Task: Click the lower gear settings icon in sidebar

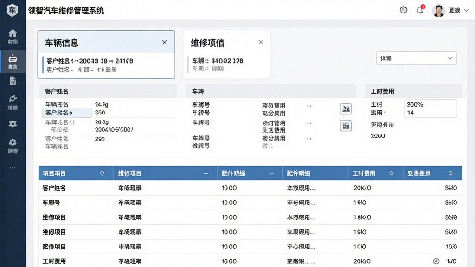Action: (13, 142)
